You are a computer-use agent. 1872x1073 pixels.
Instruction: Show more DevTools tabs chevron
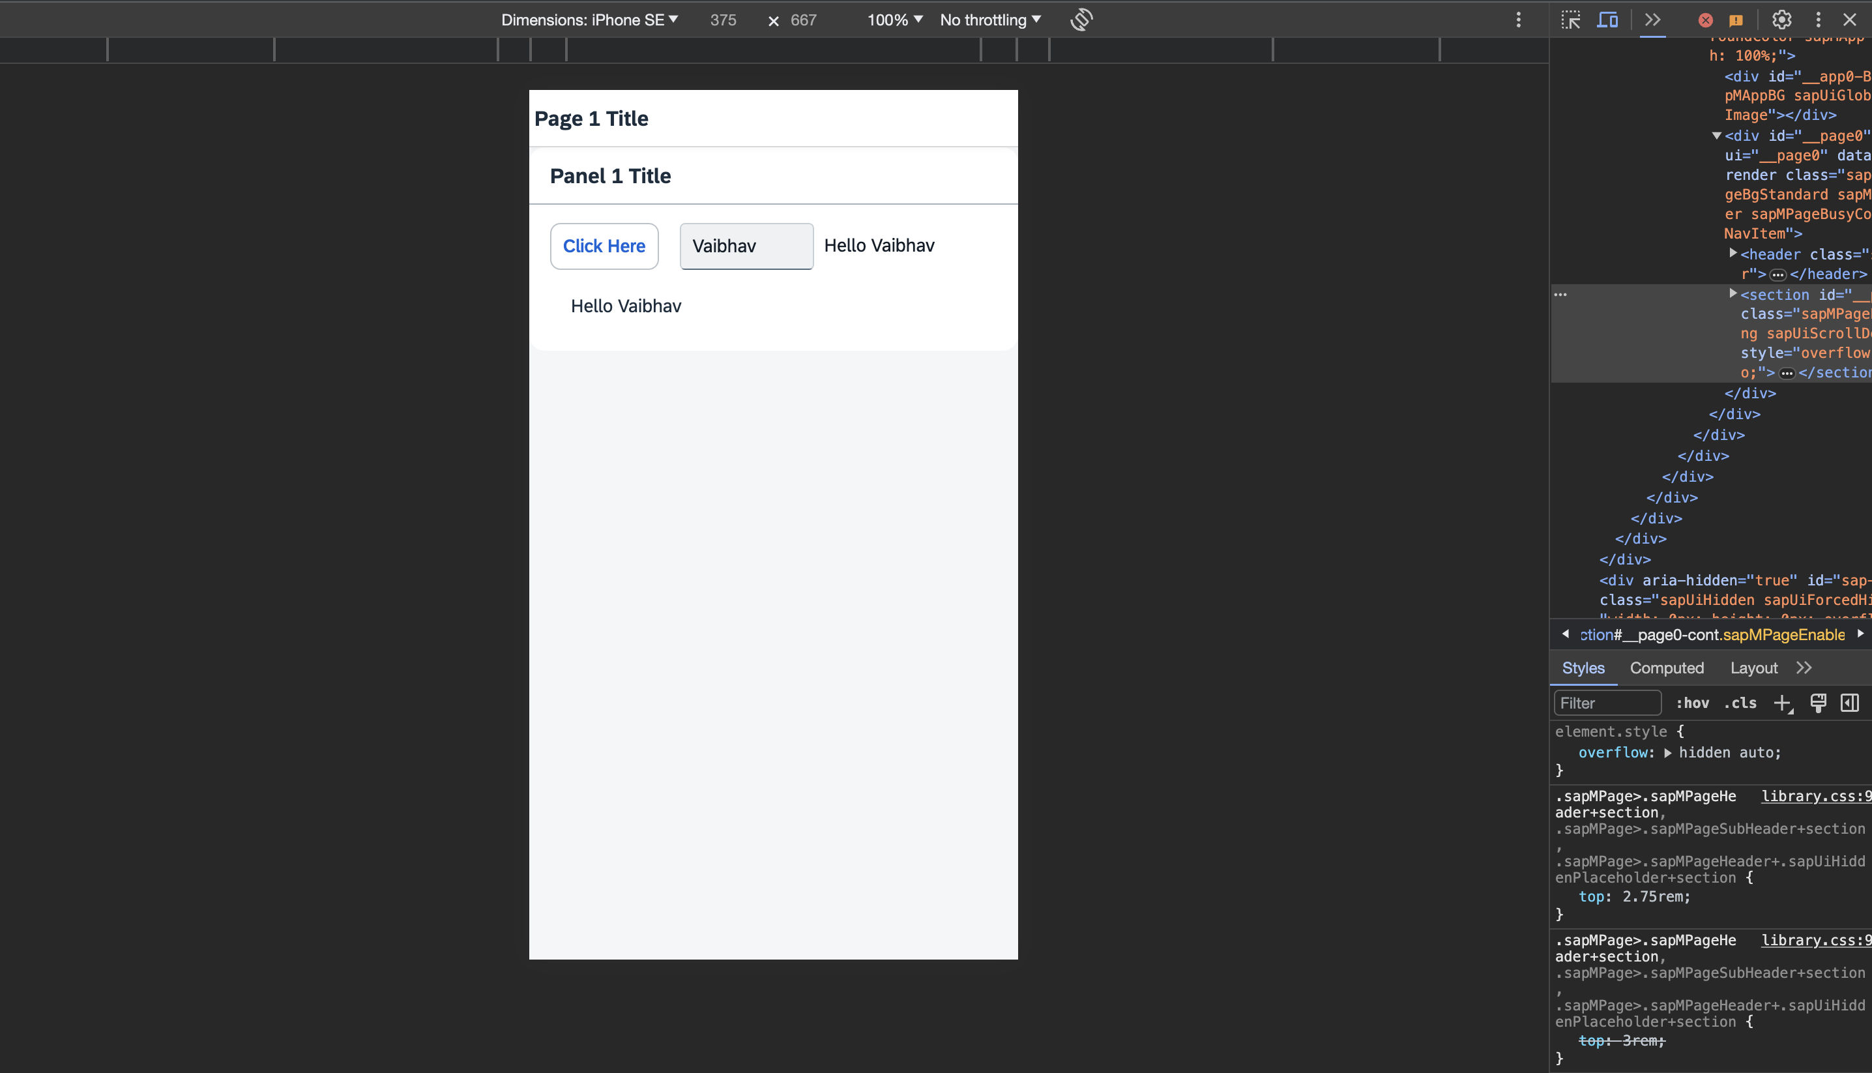click(1652, 20)
